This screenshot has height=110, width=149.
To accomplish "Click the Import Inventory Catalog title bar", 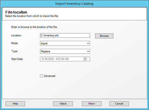I will tap(74, 4).
